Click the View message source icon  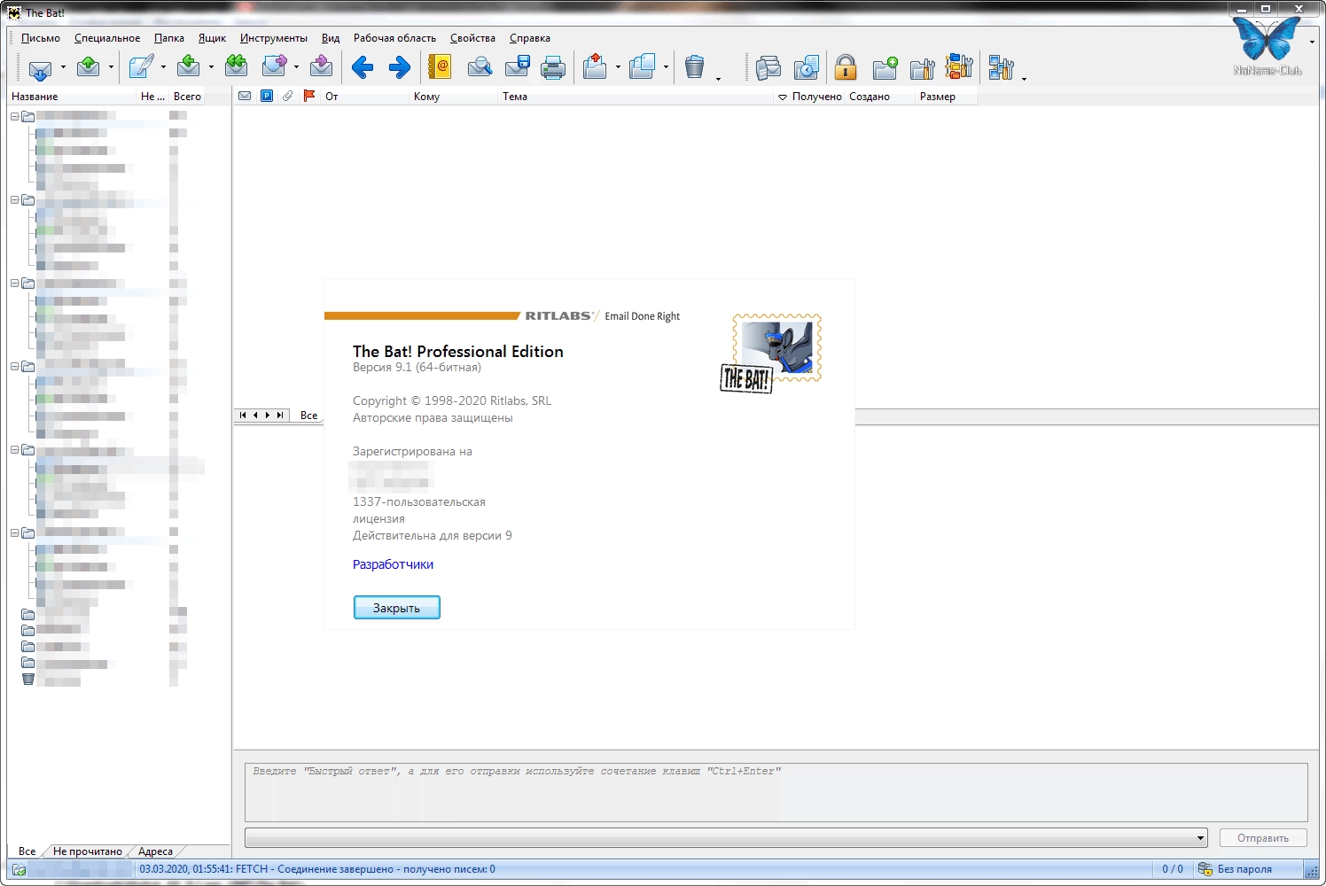(x=768, y=66)
